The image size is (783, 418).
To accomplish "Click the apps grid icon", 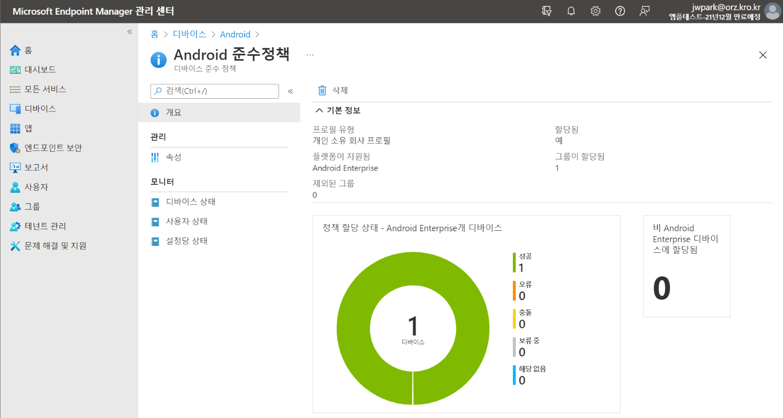I will [15, 129].
